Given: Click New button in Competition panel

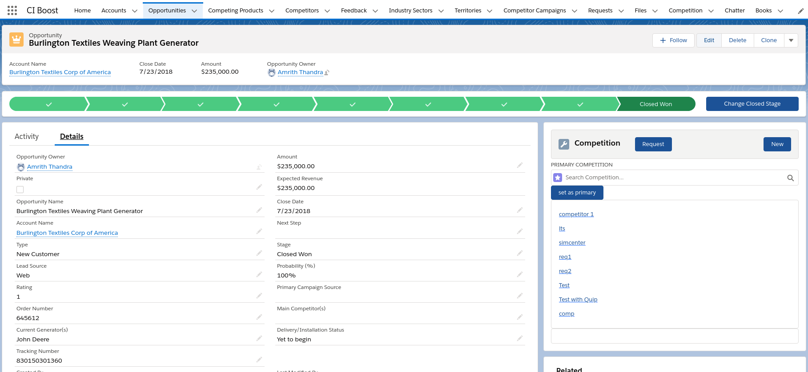Looking at the screenshot, I should point(777,144).
